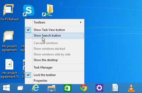Launch Google Chrome from the taskbar
The image size is (142, 93).
[x=83, y=88]
